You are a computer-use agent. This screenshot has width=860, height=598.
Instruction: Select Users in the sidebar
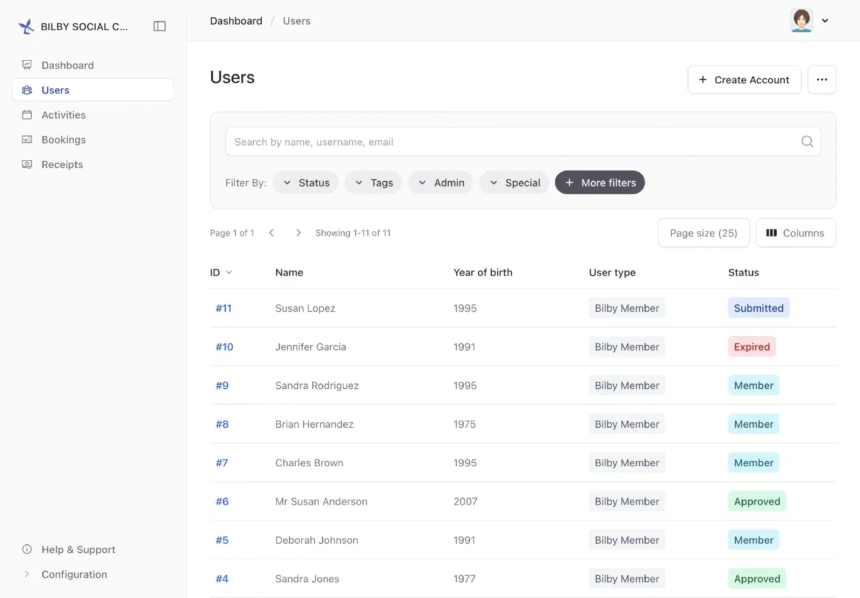93,90
